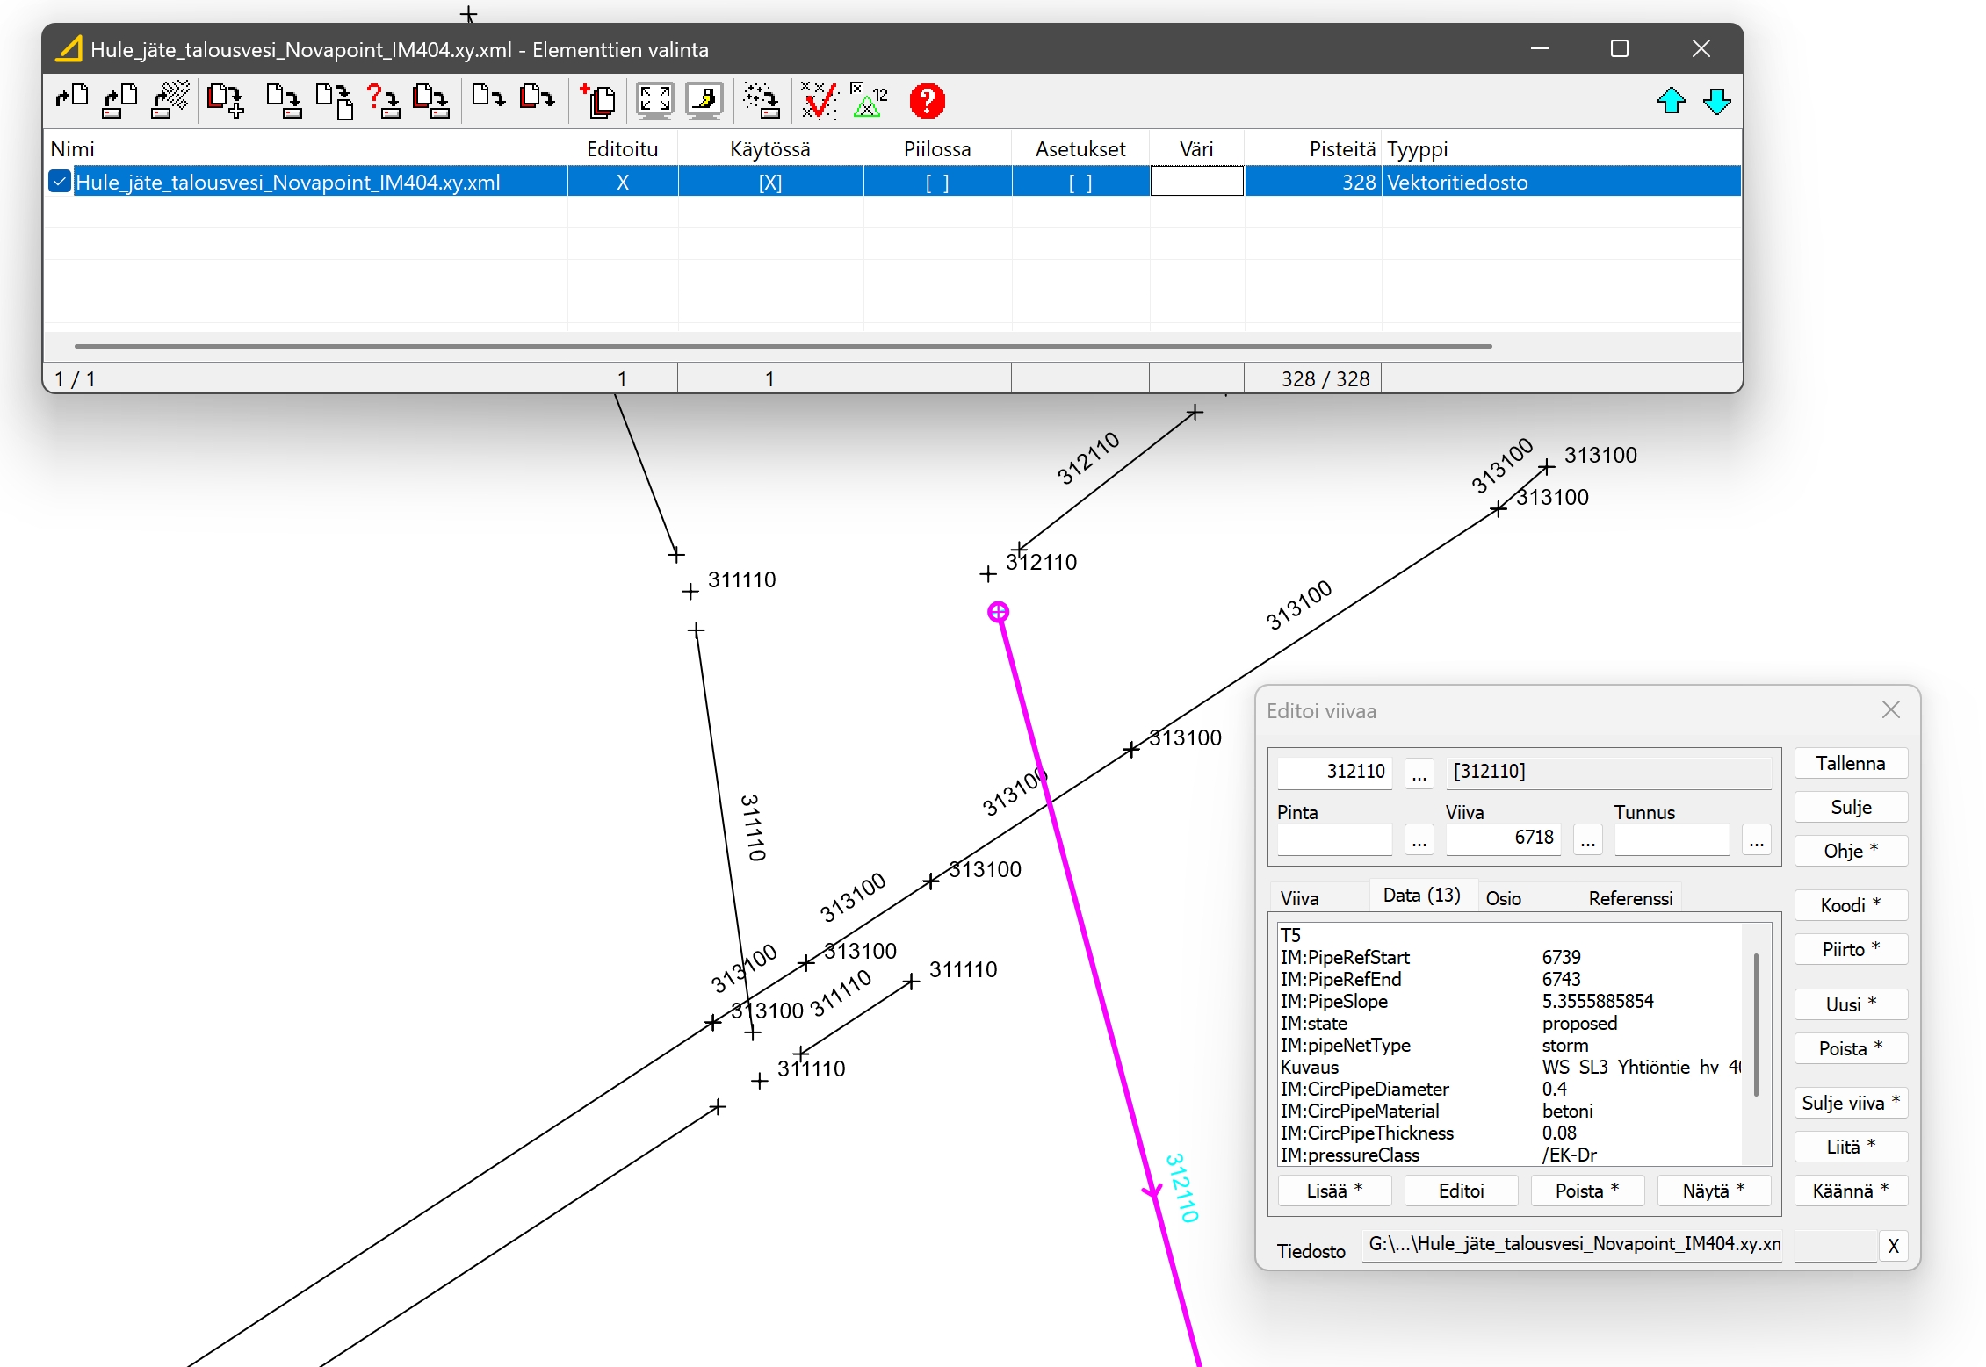The width and height of the screenshot is (1986, 1367).
Task: Select the IM:CircPipeMaterial betoni row
Action: click(x=1510, y=1111)
